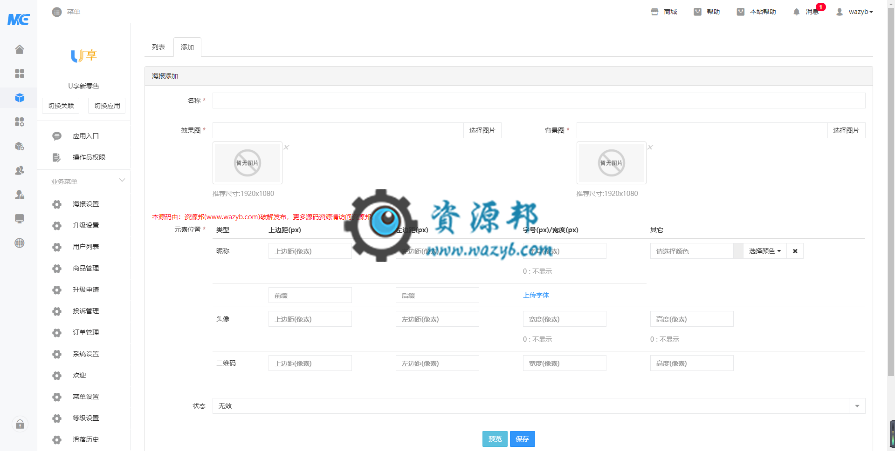Click the hamburger 菜单 icon
The height and width of the screenshot is (451, 895).
pos(57,12)
